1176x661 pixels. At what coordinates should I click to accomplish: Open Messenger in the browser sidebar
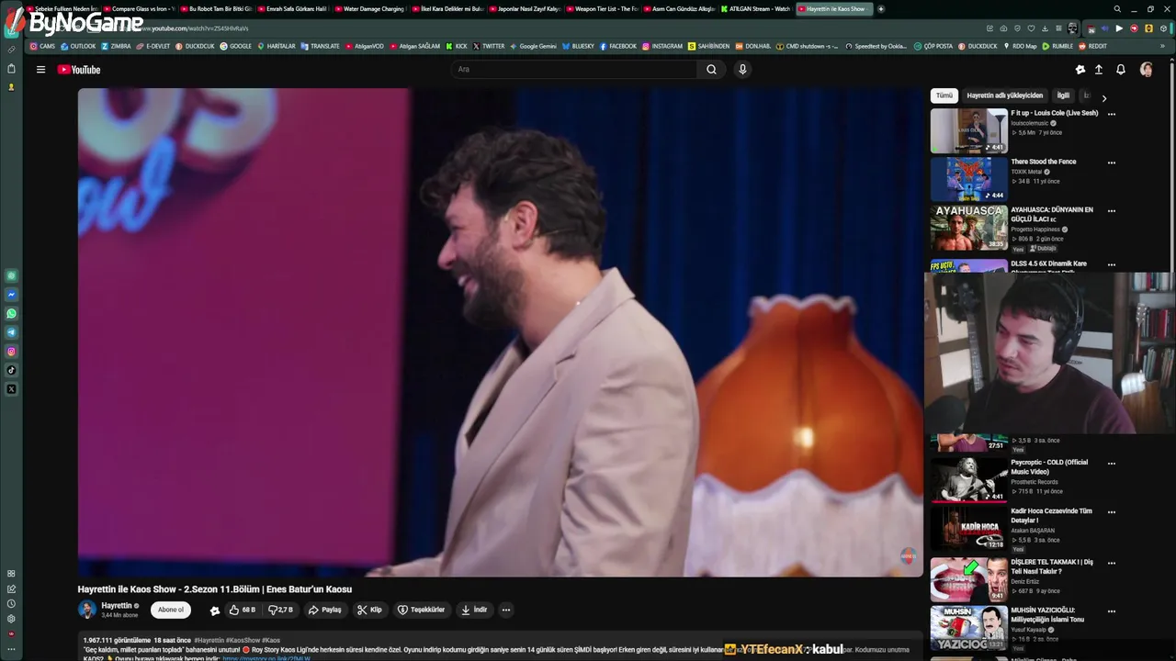pos(11,295)
